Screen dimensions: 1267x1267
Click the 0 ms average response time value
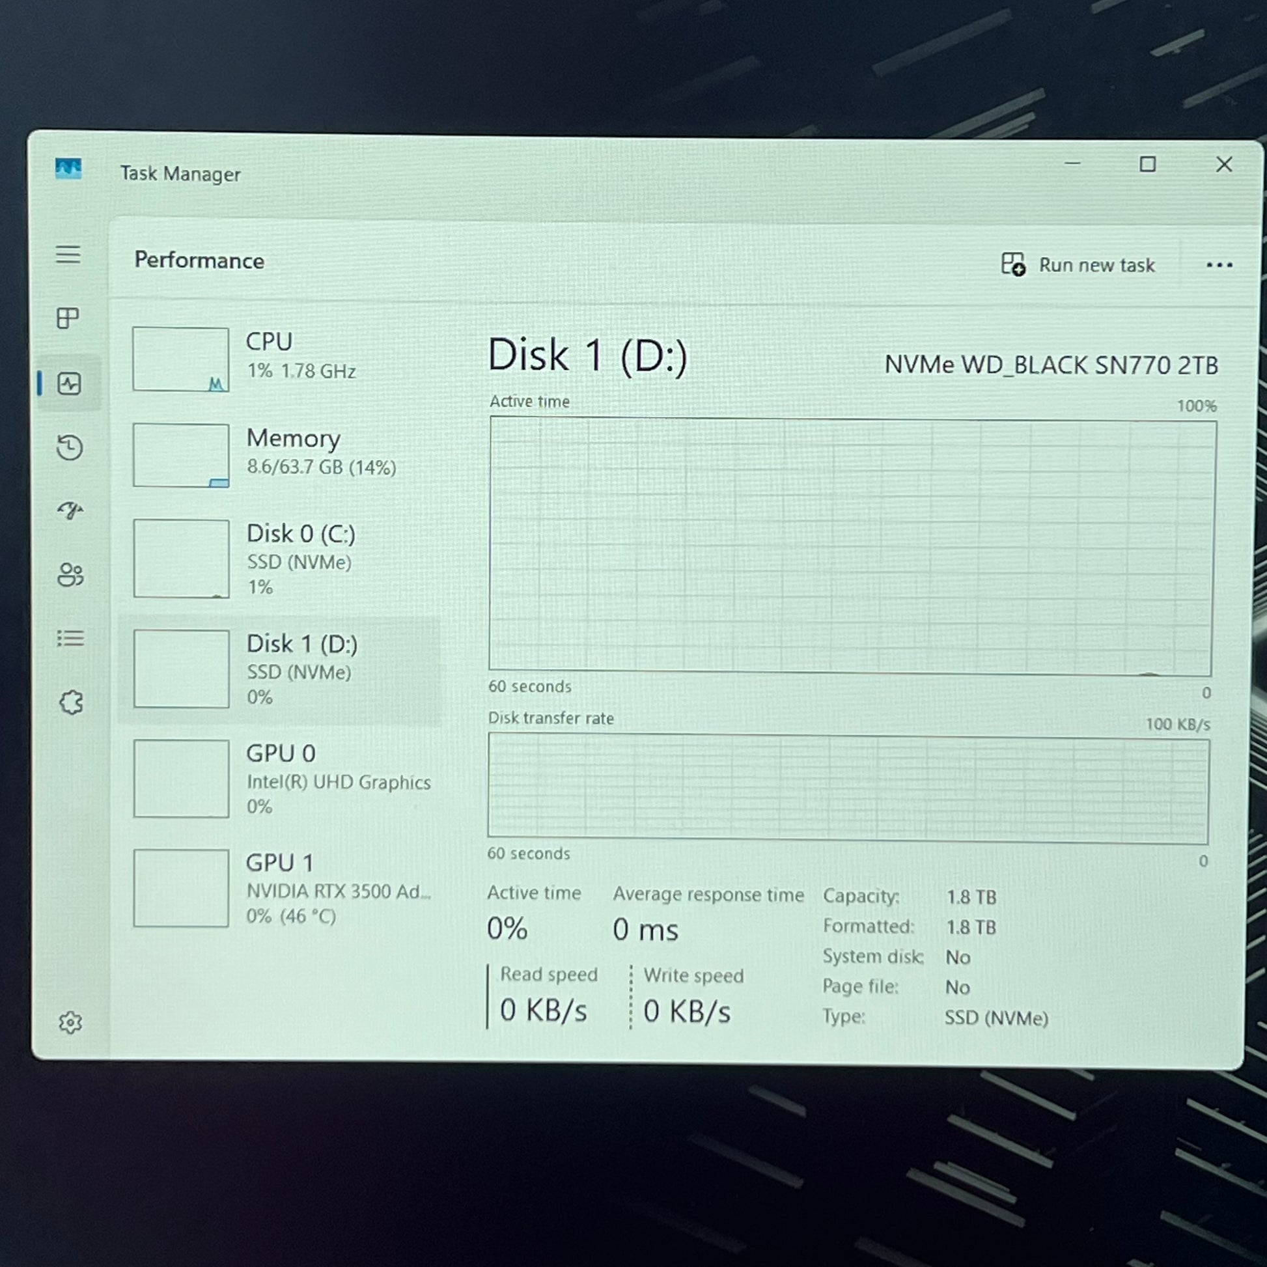(645, 930)
